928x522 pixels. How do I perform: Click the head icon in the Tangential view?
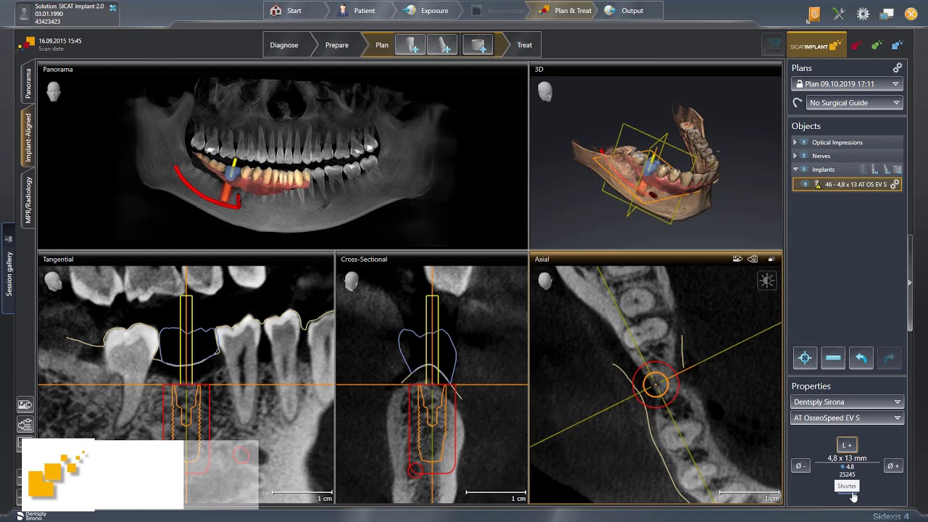[x=54, y=281]
